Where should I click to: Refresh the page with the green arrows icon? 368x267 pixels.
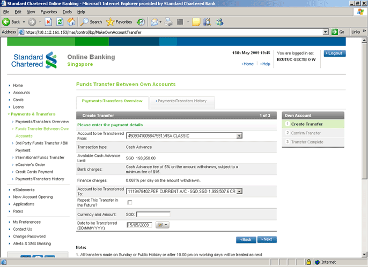pyautogui.click(x=60, y=22)
